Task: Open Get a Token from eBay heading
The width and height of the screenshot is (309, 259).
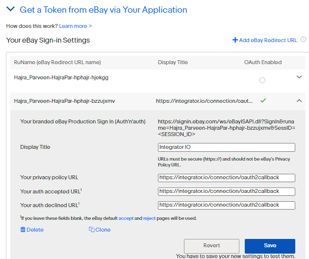Action: click(103, 10)
